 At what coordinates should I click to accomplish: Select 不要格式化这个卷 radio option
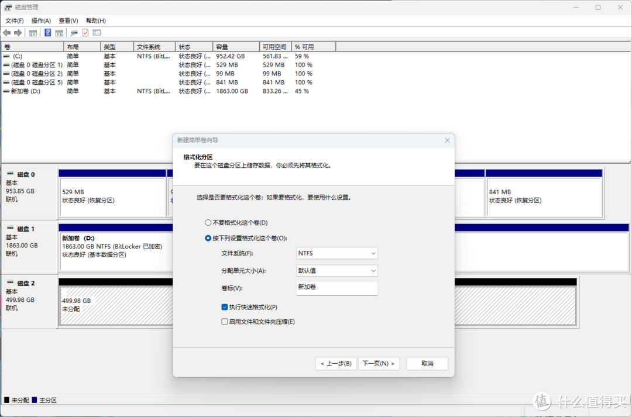(x=208, y=223)
